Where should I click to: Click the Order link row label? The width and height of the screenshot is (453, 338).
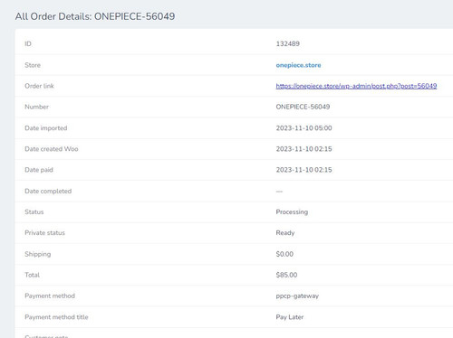39,86
